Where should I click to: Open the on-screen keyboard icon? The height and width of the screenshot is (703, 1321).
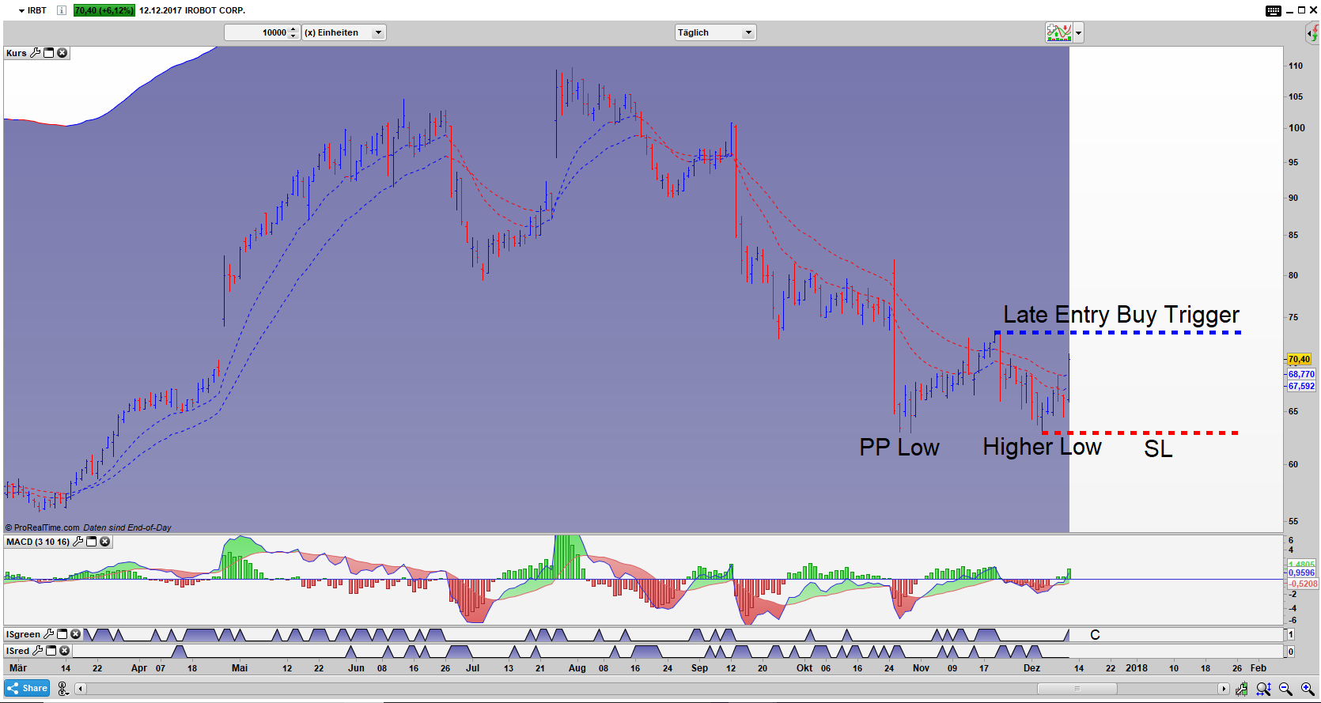pyautogui.click(x=1274, y=10)
